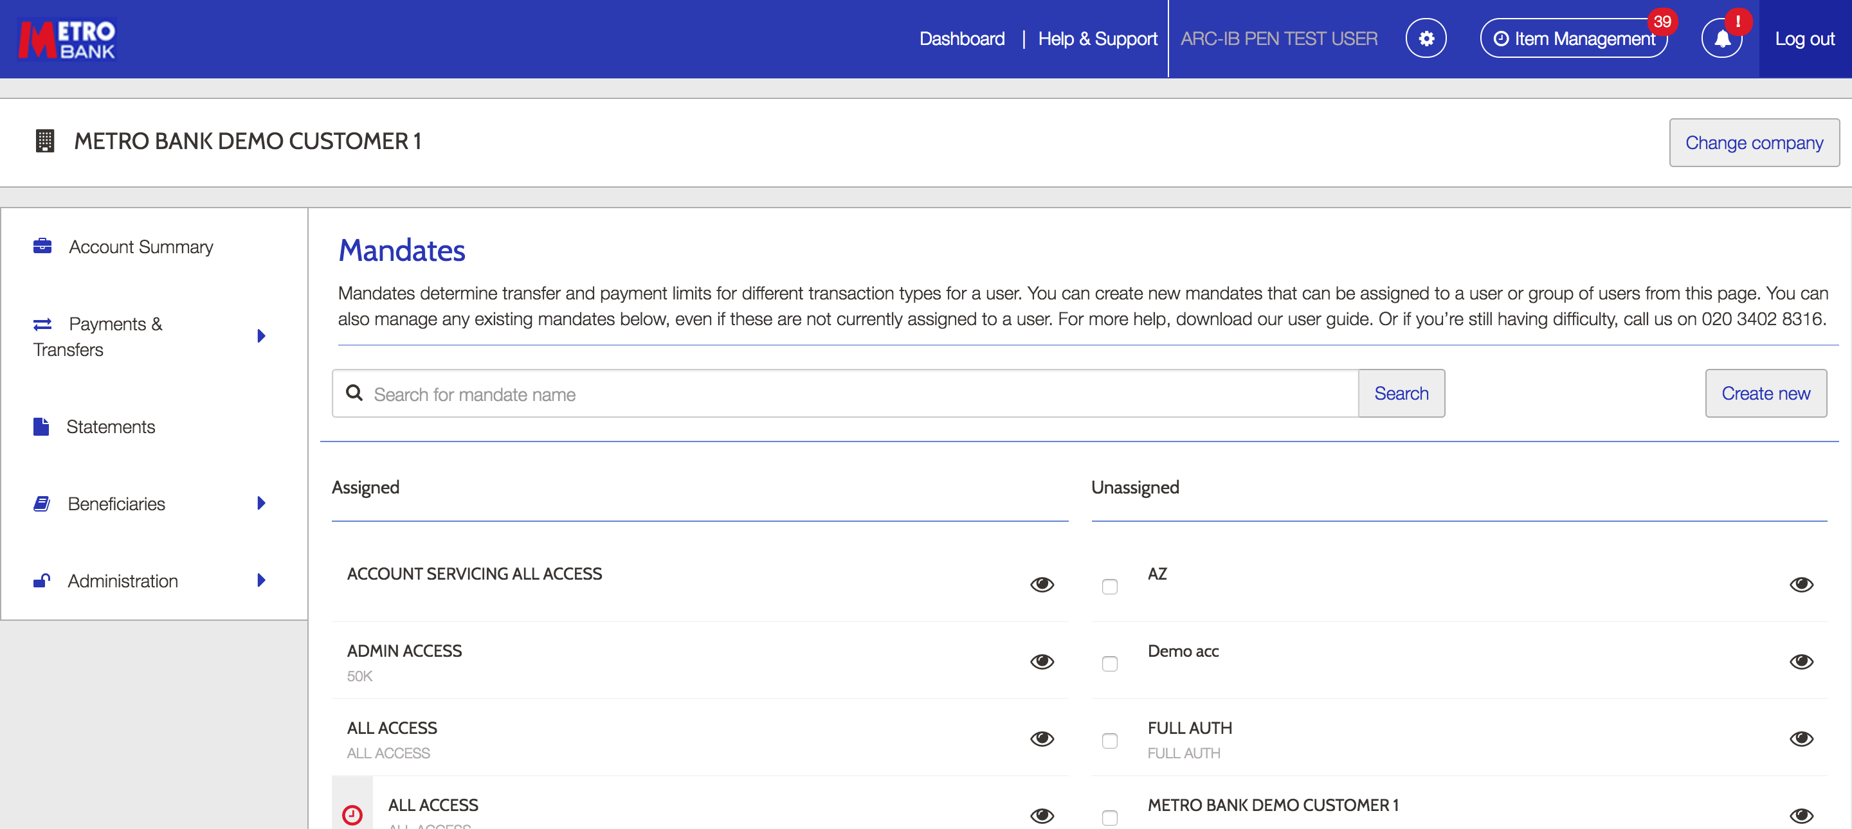Click the red 39 badge on Item Management
Viewport: 1852px width, 829px height.
[x=1662, y=22]
